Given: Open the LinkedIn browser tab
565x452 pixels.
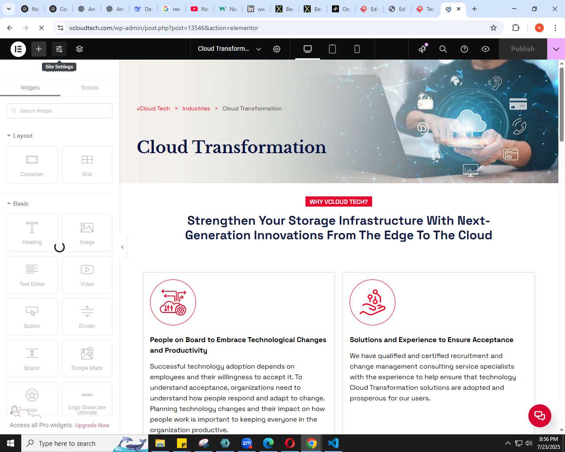Looking at the screenshot, I should tap(256, 9).
